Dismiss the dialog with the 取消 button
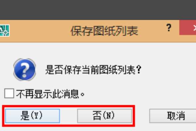The image size is (196, 131). 172,116
